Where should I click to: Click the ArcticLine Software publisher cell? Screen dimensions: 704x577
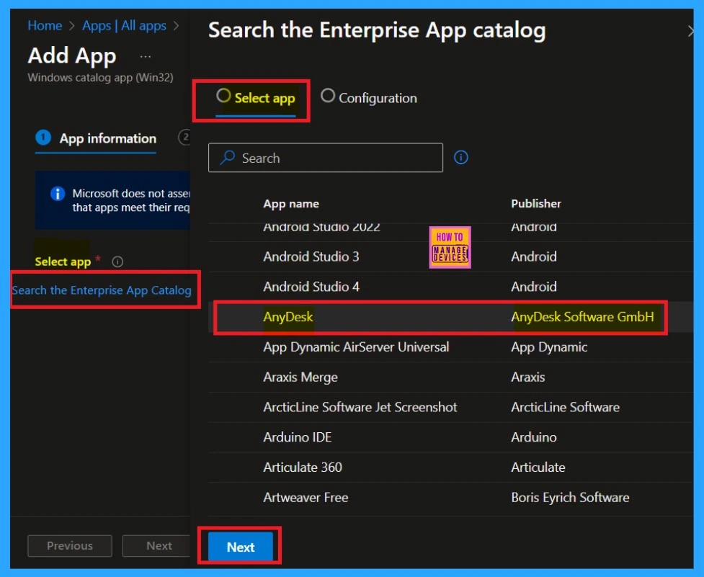pos(565,407)
